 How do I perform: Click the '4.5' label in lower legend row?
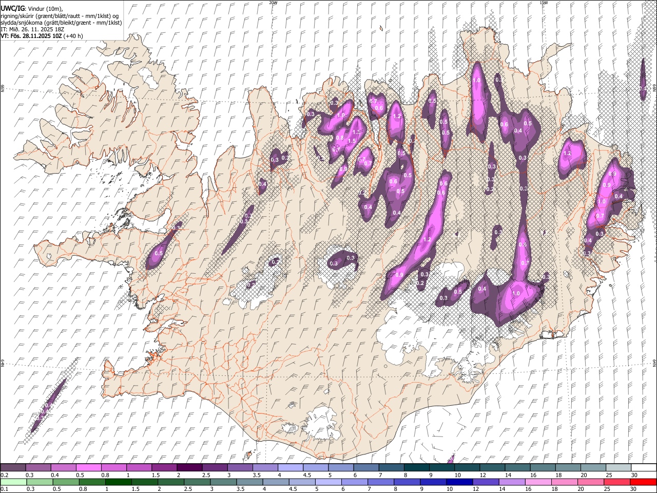click(294, 489)
